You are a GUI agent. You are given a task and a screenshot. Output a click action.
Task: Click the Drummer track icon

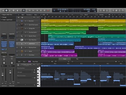point(22,21)
